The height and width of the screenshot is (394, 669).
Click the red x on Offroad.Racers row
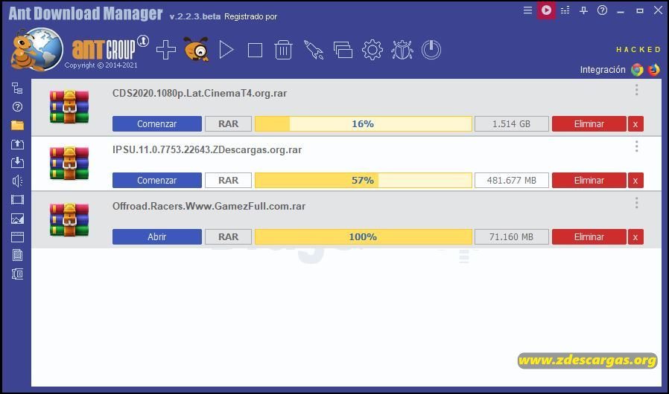pos(635,237)
